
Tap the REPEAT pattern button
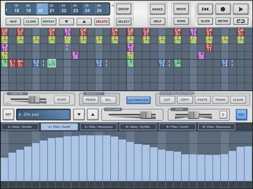pyautogui.click(x=48, y=22)
